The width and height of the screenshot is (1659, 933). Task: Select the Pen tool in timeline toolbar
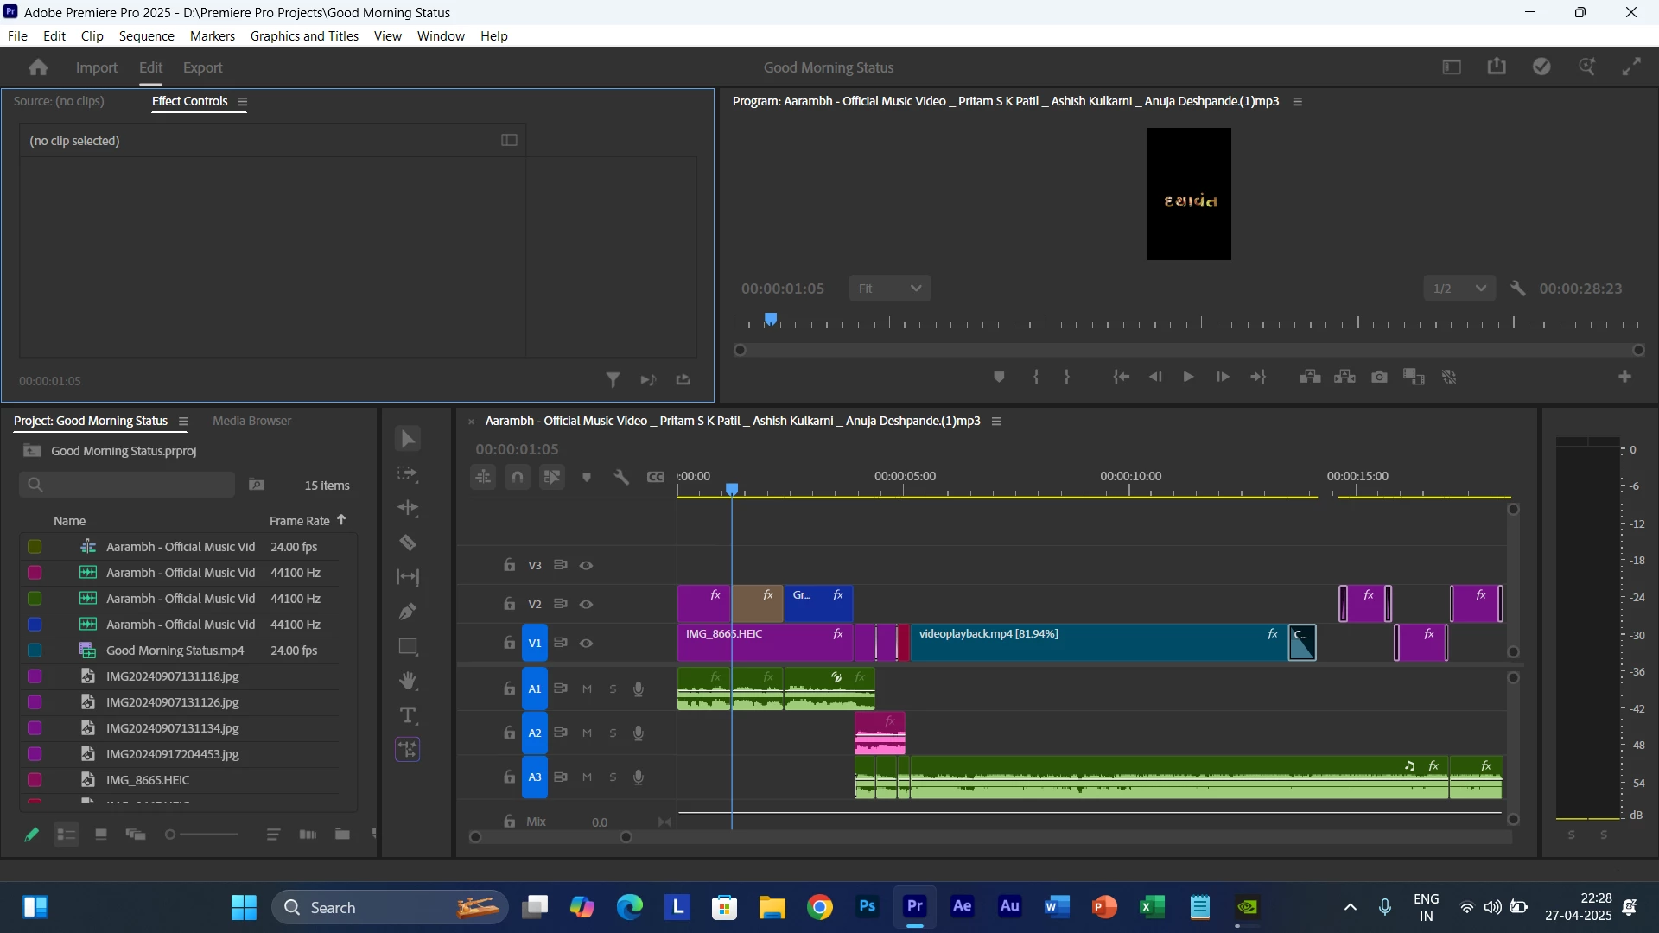tap(408, 612)
